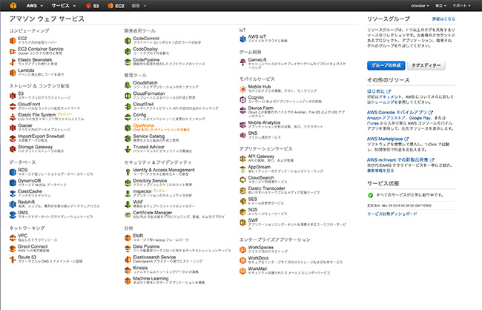Screen dimensions: 482x310
Task: Open the Elastic Transcoder link
Action: click(x=266, y=188)
